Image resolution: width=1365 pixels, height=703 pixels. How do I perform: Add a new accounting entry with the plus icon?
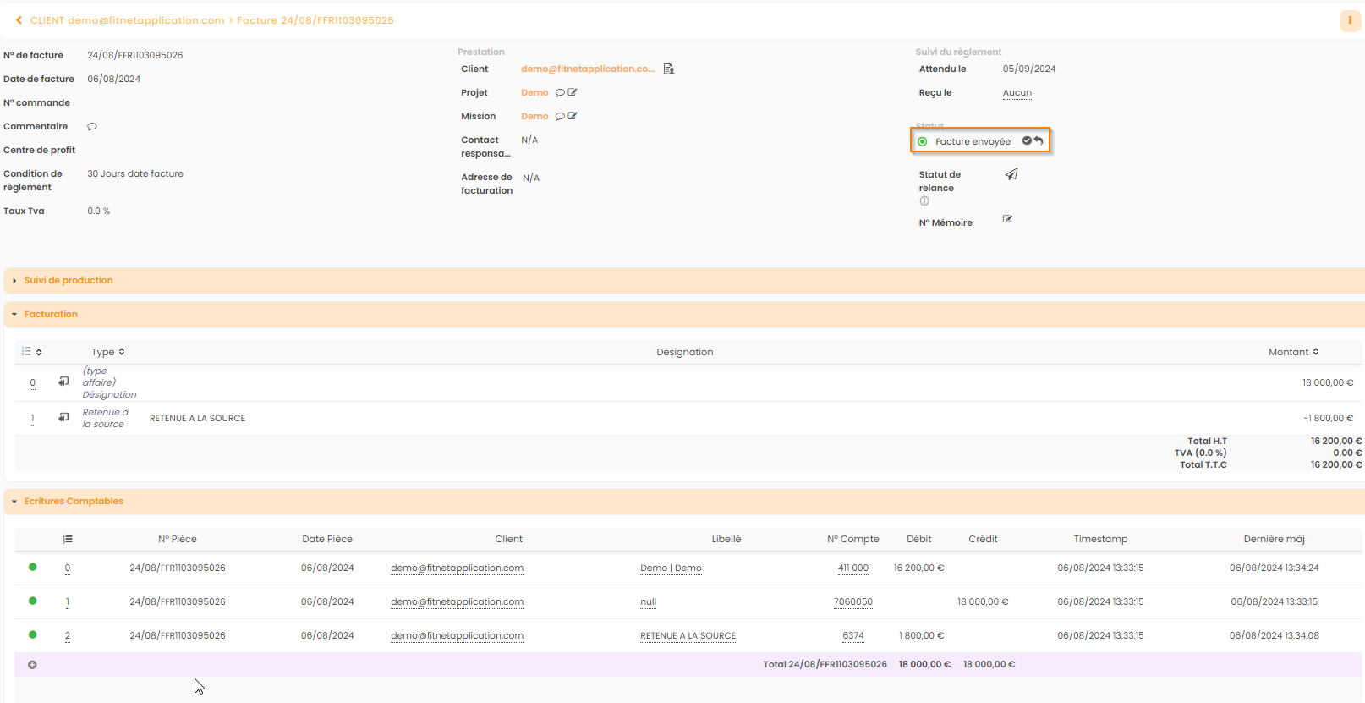[32, 665]
